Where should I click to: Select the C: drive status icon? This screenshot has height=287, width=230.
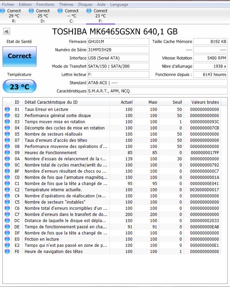coord(61,11)
